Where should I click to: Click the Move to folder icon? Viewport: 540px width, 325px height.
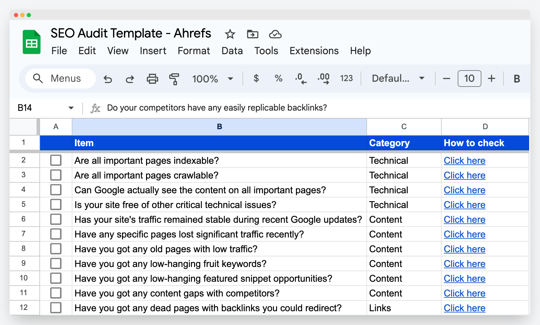point(252,34)
